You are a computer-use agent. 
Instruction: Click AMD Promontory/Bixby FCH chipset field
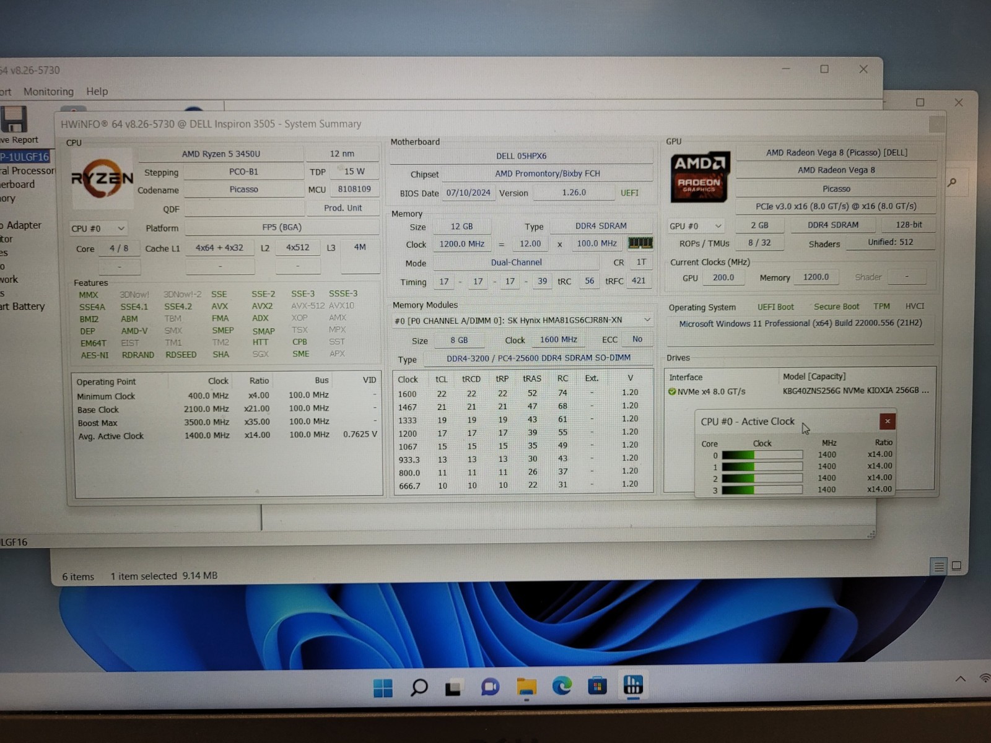click(548, 173)
